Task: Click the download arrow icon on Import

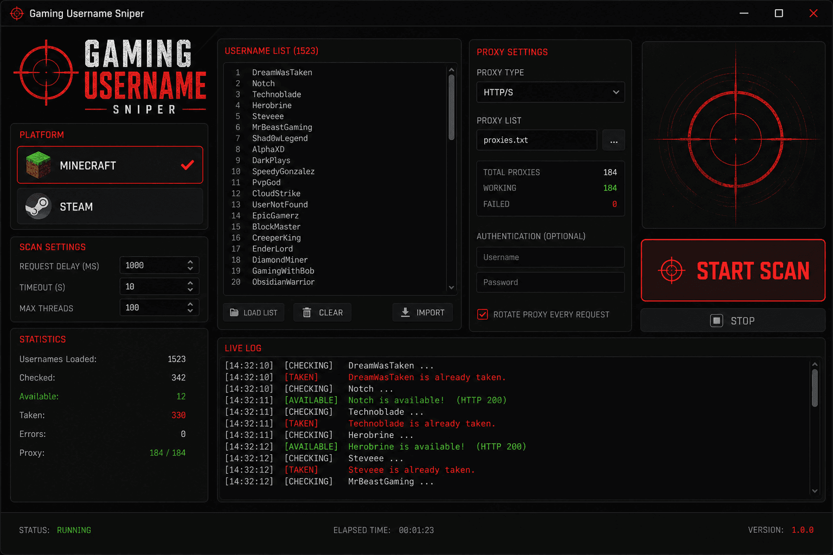Action: 405,313
